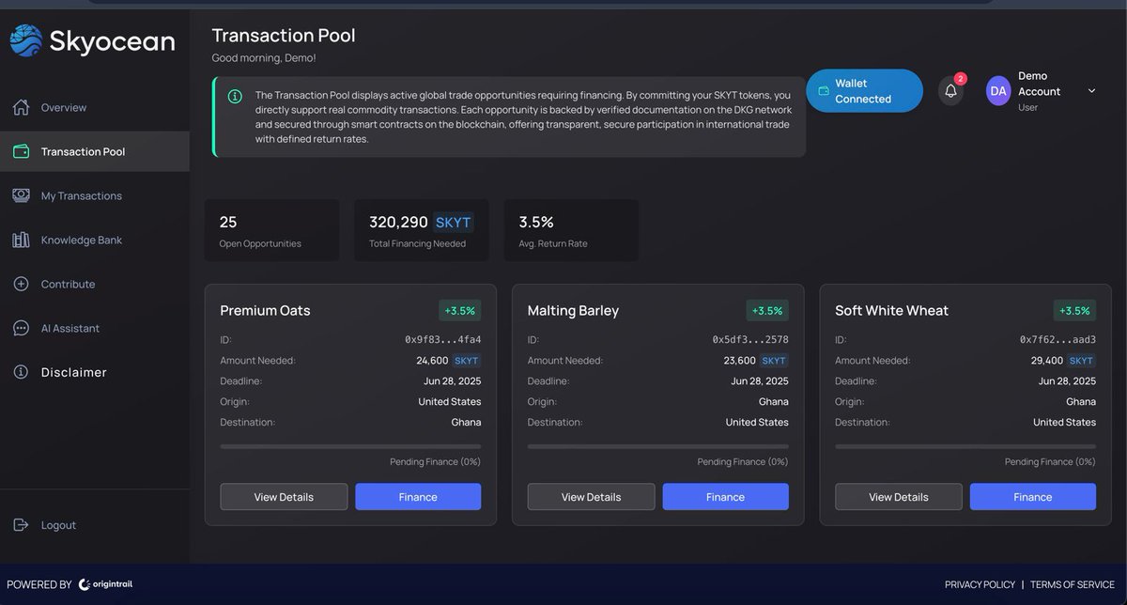Screen dimensions: 1127x605
Task: Click the +3.5% badge on Malting Barley
Action: [767, 310]
